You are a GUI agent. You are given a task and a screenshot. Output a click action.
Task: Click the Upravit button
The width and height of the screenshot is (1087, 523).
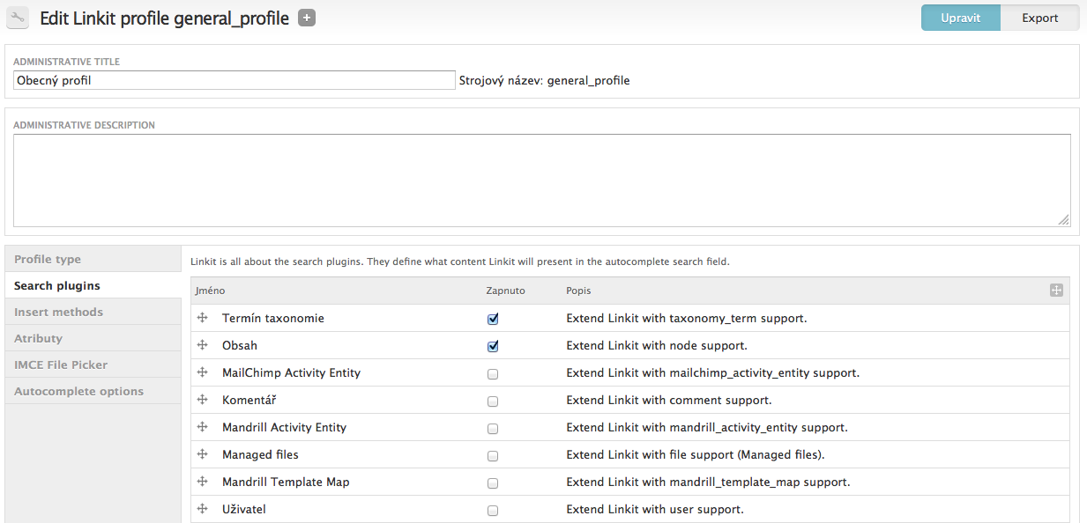click(961, 18)
